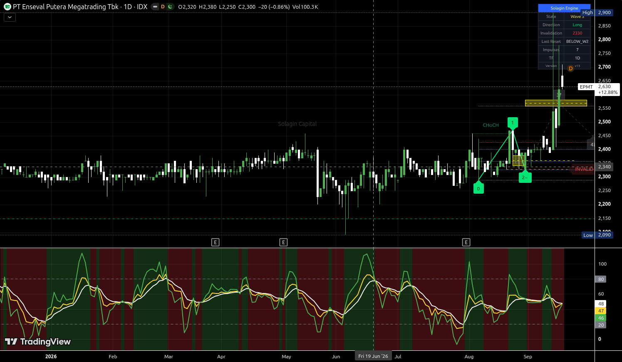The width and height of the screenshot is (622, 362).
Task: Click the High 2,900 price label
Action: (597, 12)
